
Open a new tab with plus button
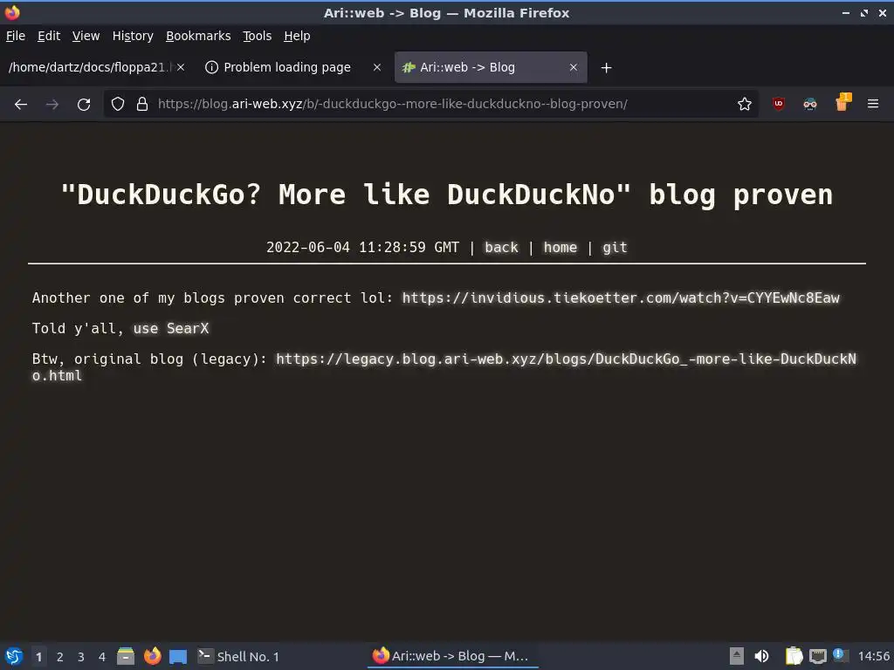(x=606, y=68)
